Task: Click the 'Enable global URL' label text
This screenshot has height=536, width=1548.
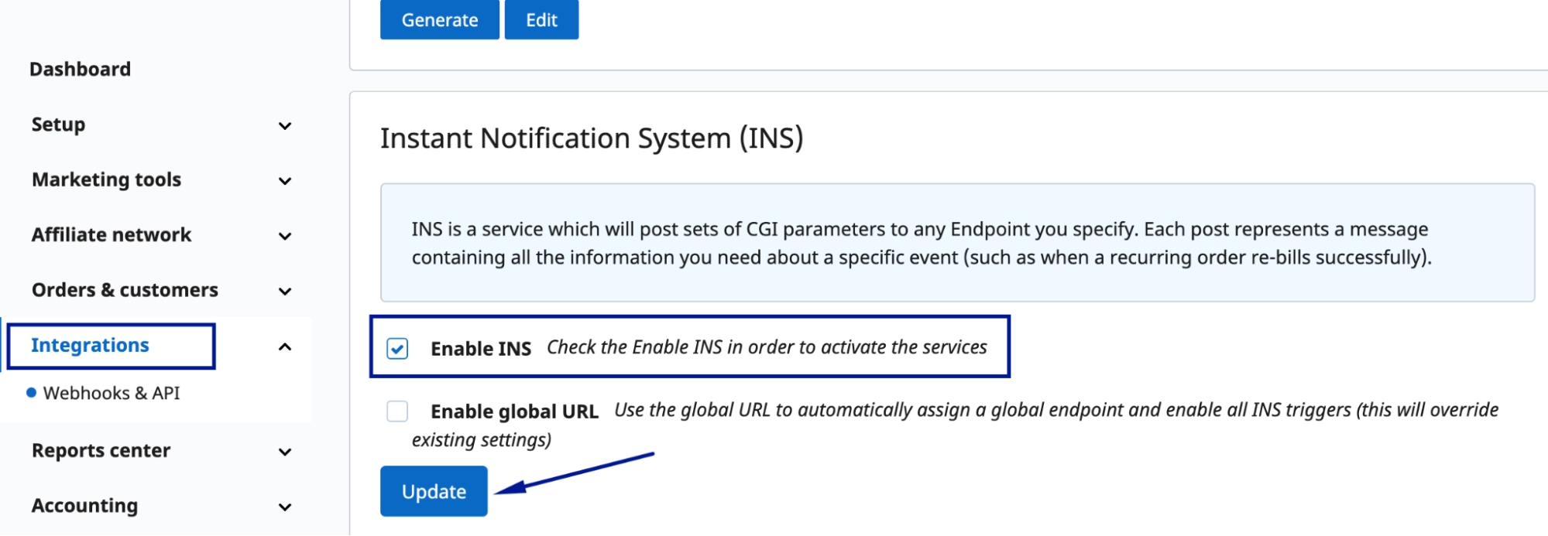Action: tap(514, 411)
